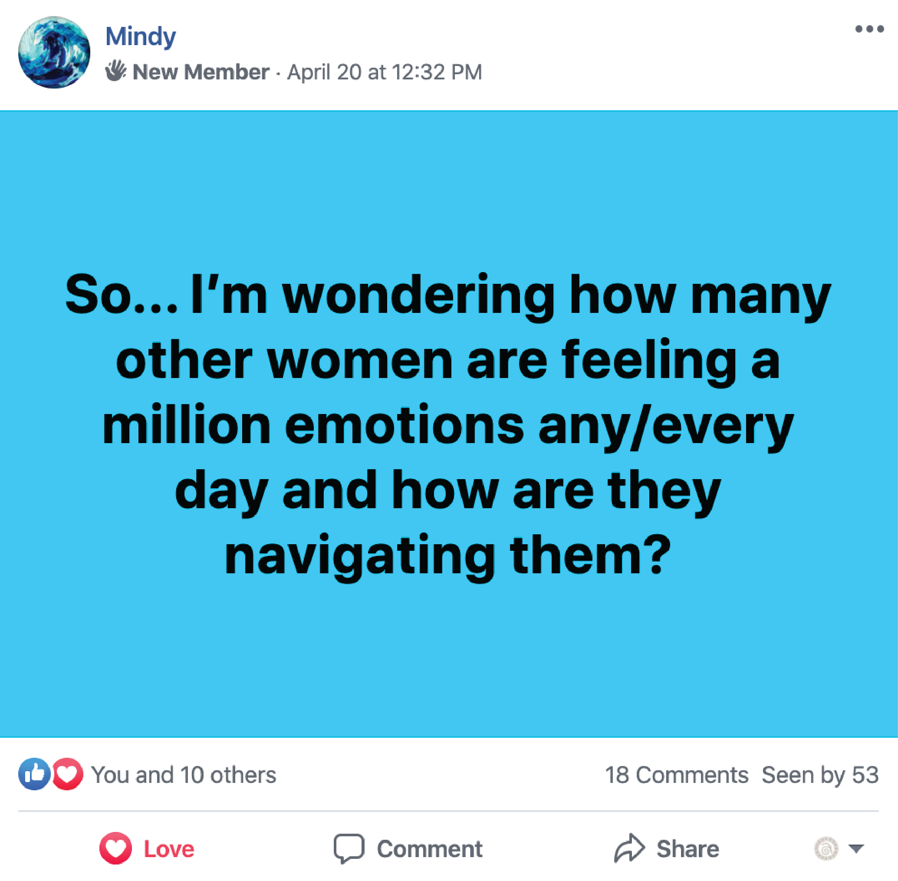Open Mindy's circular profile picture
898x881 pixels.
pos(54,52)
